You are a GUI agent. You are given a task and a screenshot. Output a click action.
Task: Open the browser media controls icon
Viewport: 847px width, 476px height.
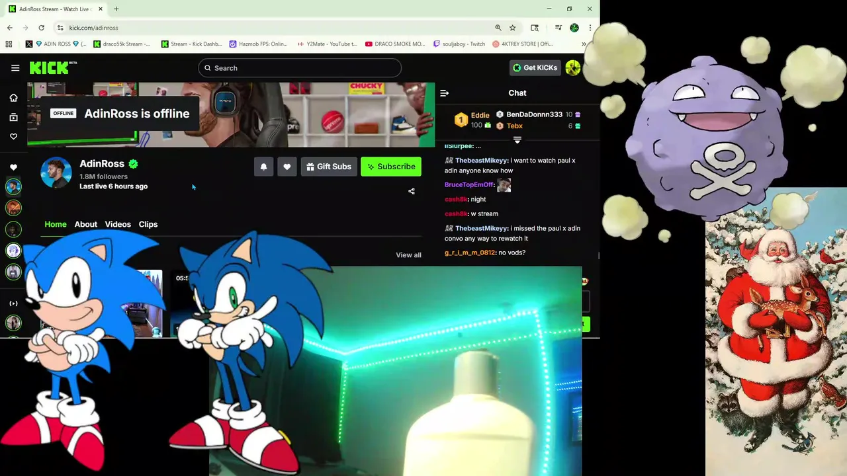pyautogui.click(x=558, y=28)
